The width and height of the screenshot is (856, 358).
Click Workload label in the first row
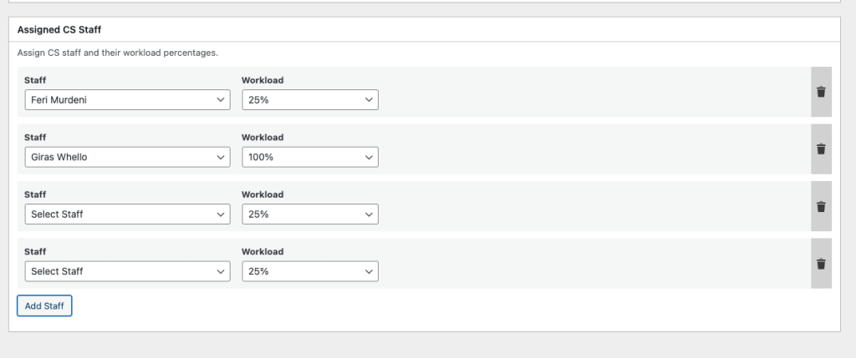[262, 80]
